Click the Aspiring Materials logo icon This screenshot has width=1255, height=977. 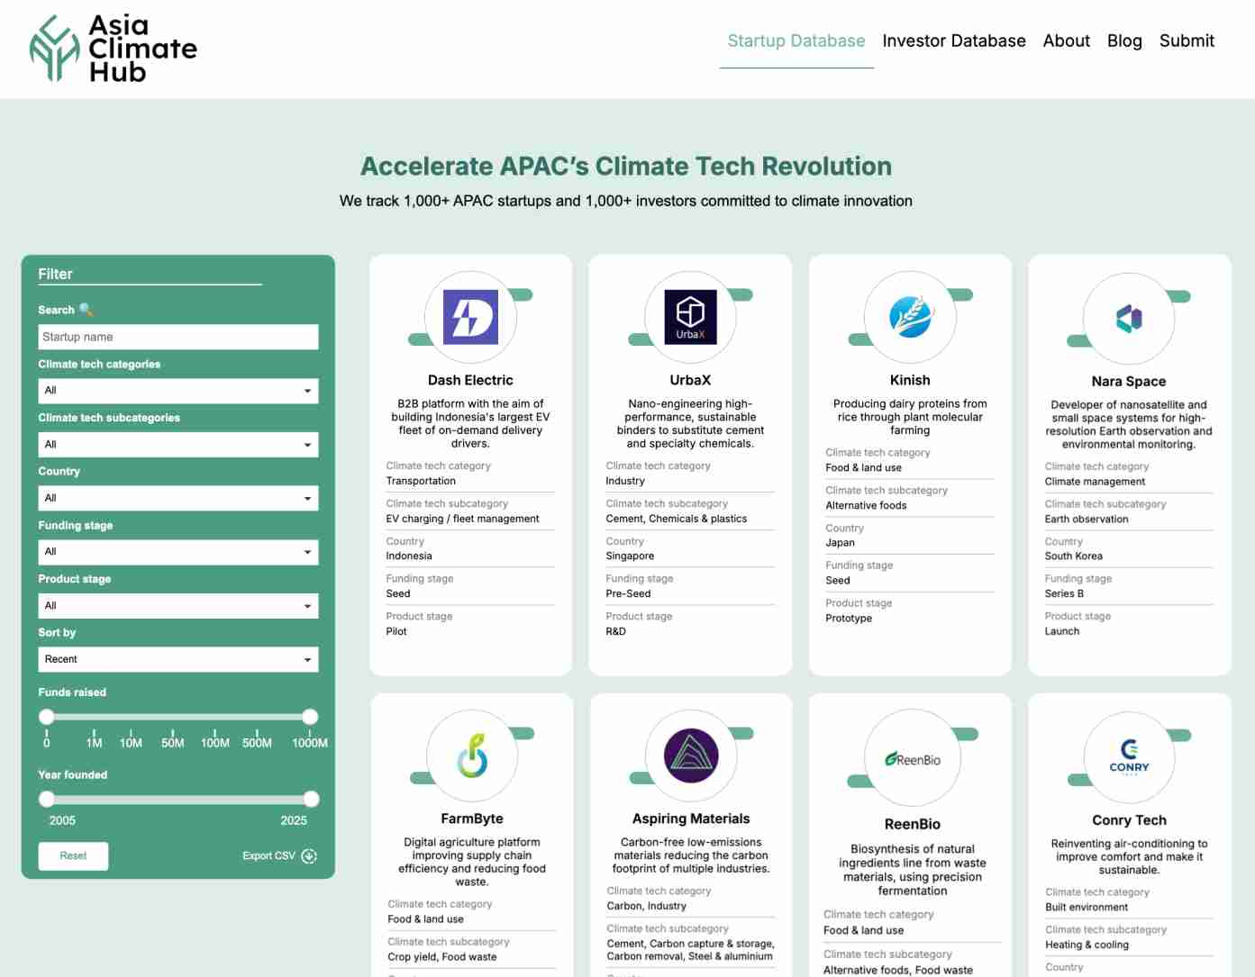(691, 755)
